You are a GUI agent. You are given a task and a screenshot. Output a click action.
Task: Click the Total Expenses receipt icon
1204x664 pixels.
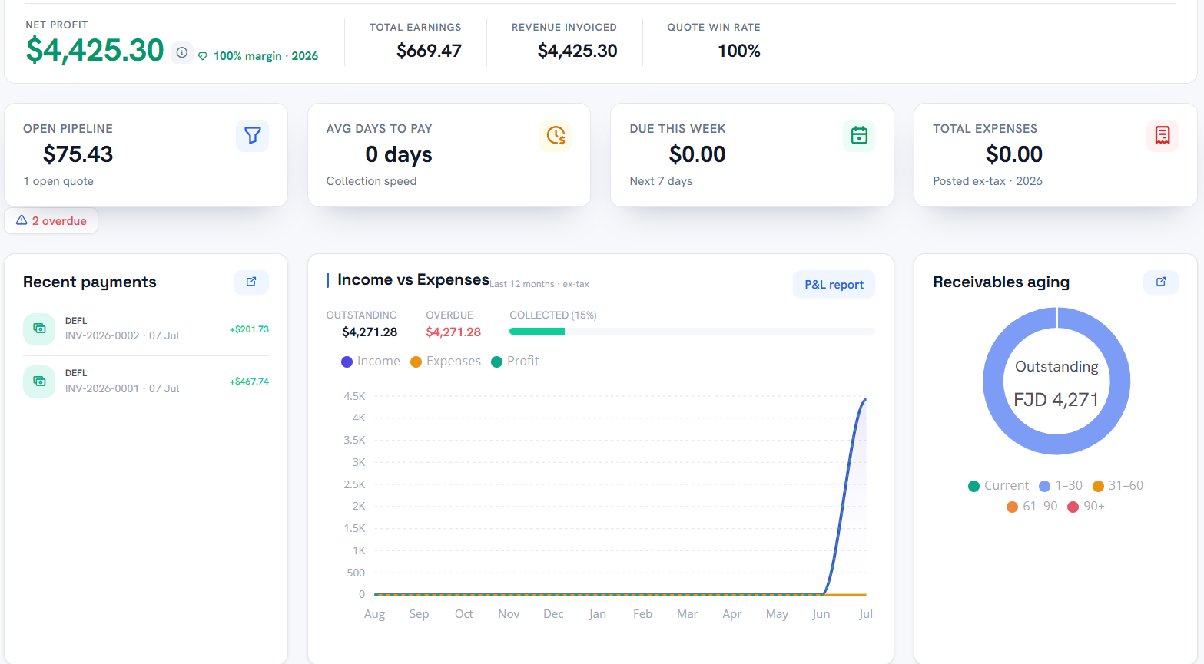1163,136
